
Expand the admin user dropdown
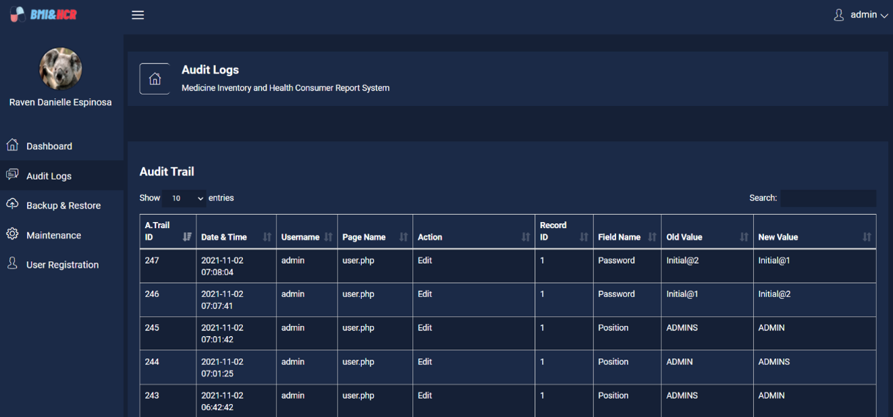tap(862, 15)
